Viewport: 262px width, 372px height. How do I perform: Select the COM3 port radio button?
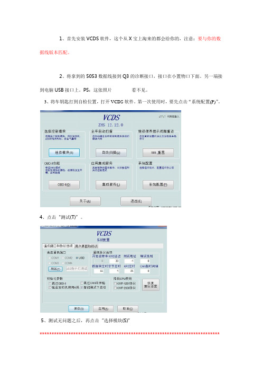click(50, 263)
